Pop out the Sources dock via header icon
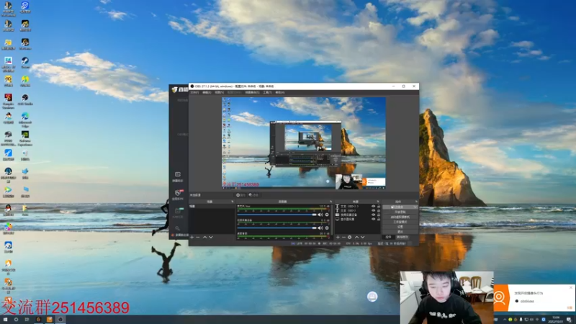Screen dimensions: 576x324 tap(378, 202)
